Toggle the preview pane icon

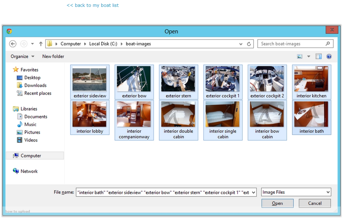pos(319,57)
